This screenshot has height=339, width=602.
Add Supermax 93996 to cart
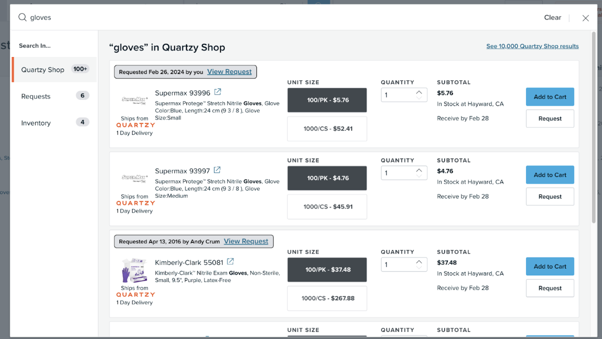[x=549, y=97]
